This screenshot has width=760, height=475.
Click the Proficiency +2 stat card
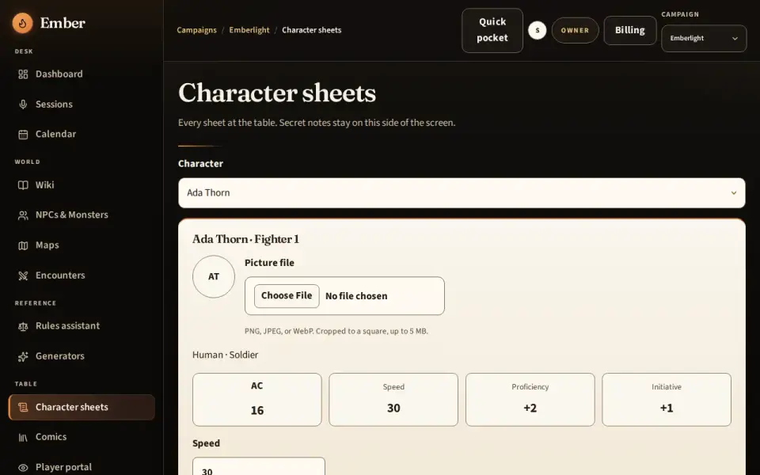click(530, 400)
